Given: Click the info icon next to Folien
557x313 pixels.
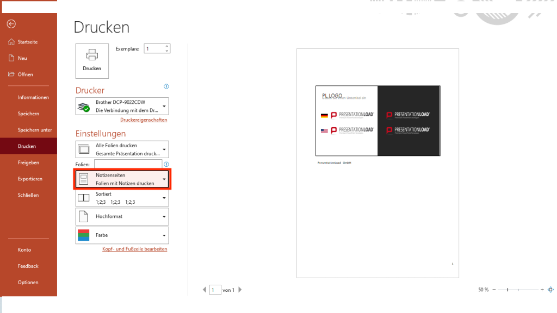Looking at the screenshot, I should pyautogui.click(x=166, y=163).
